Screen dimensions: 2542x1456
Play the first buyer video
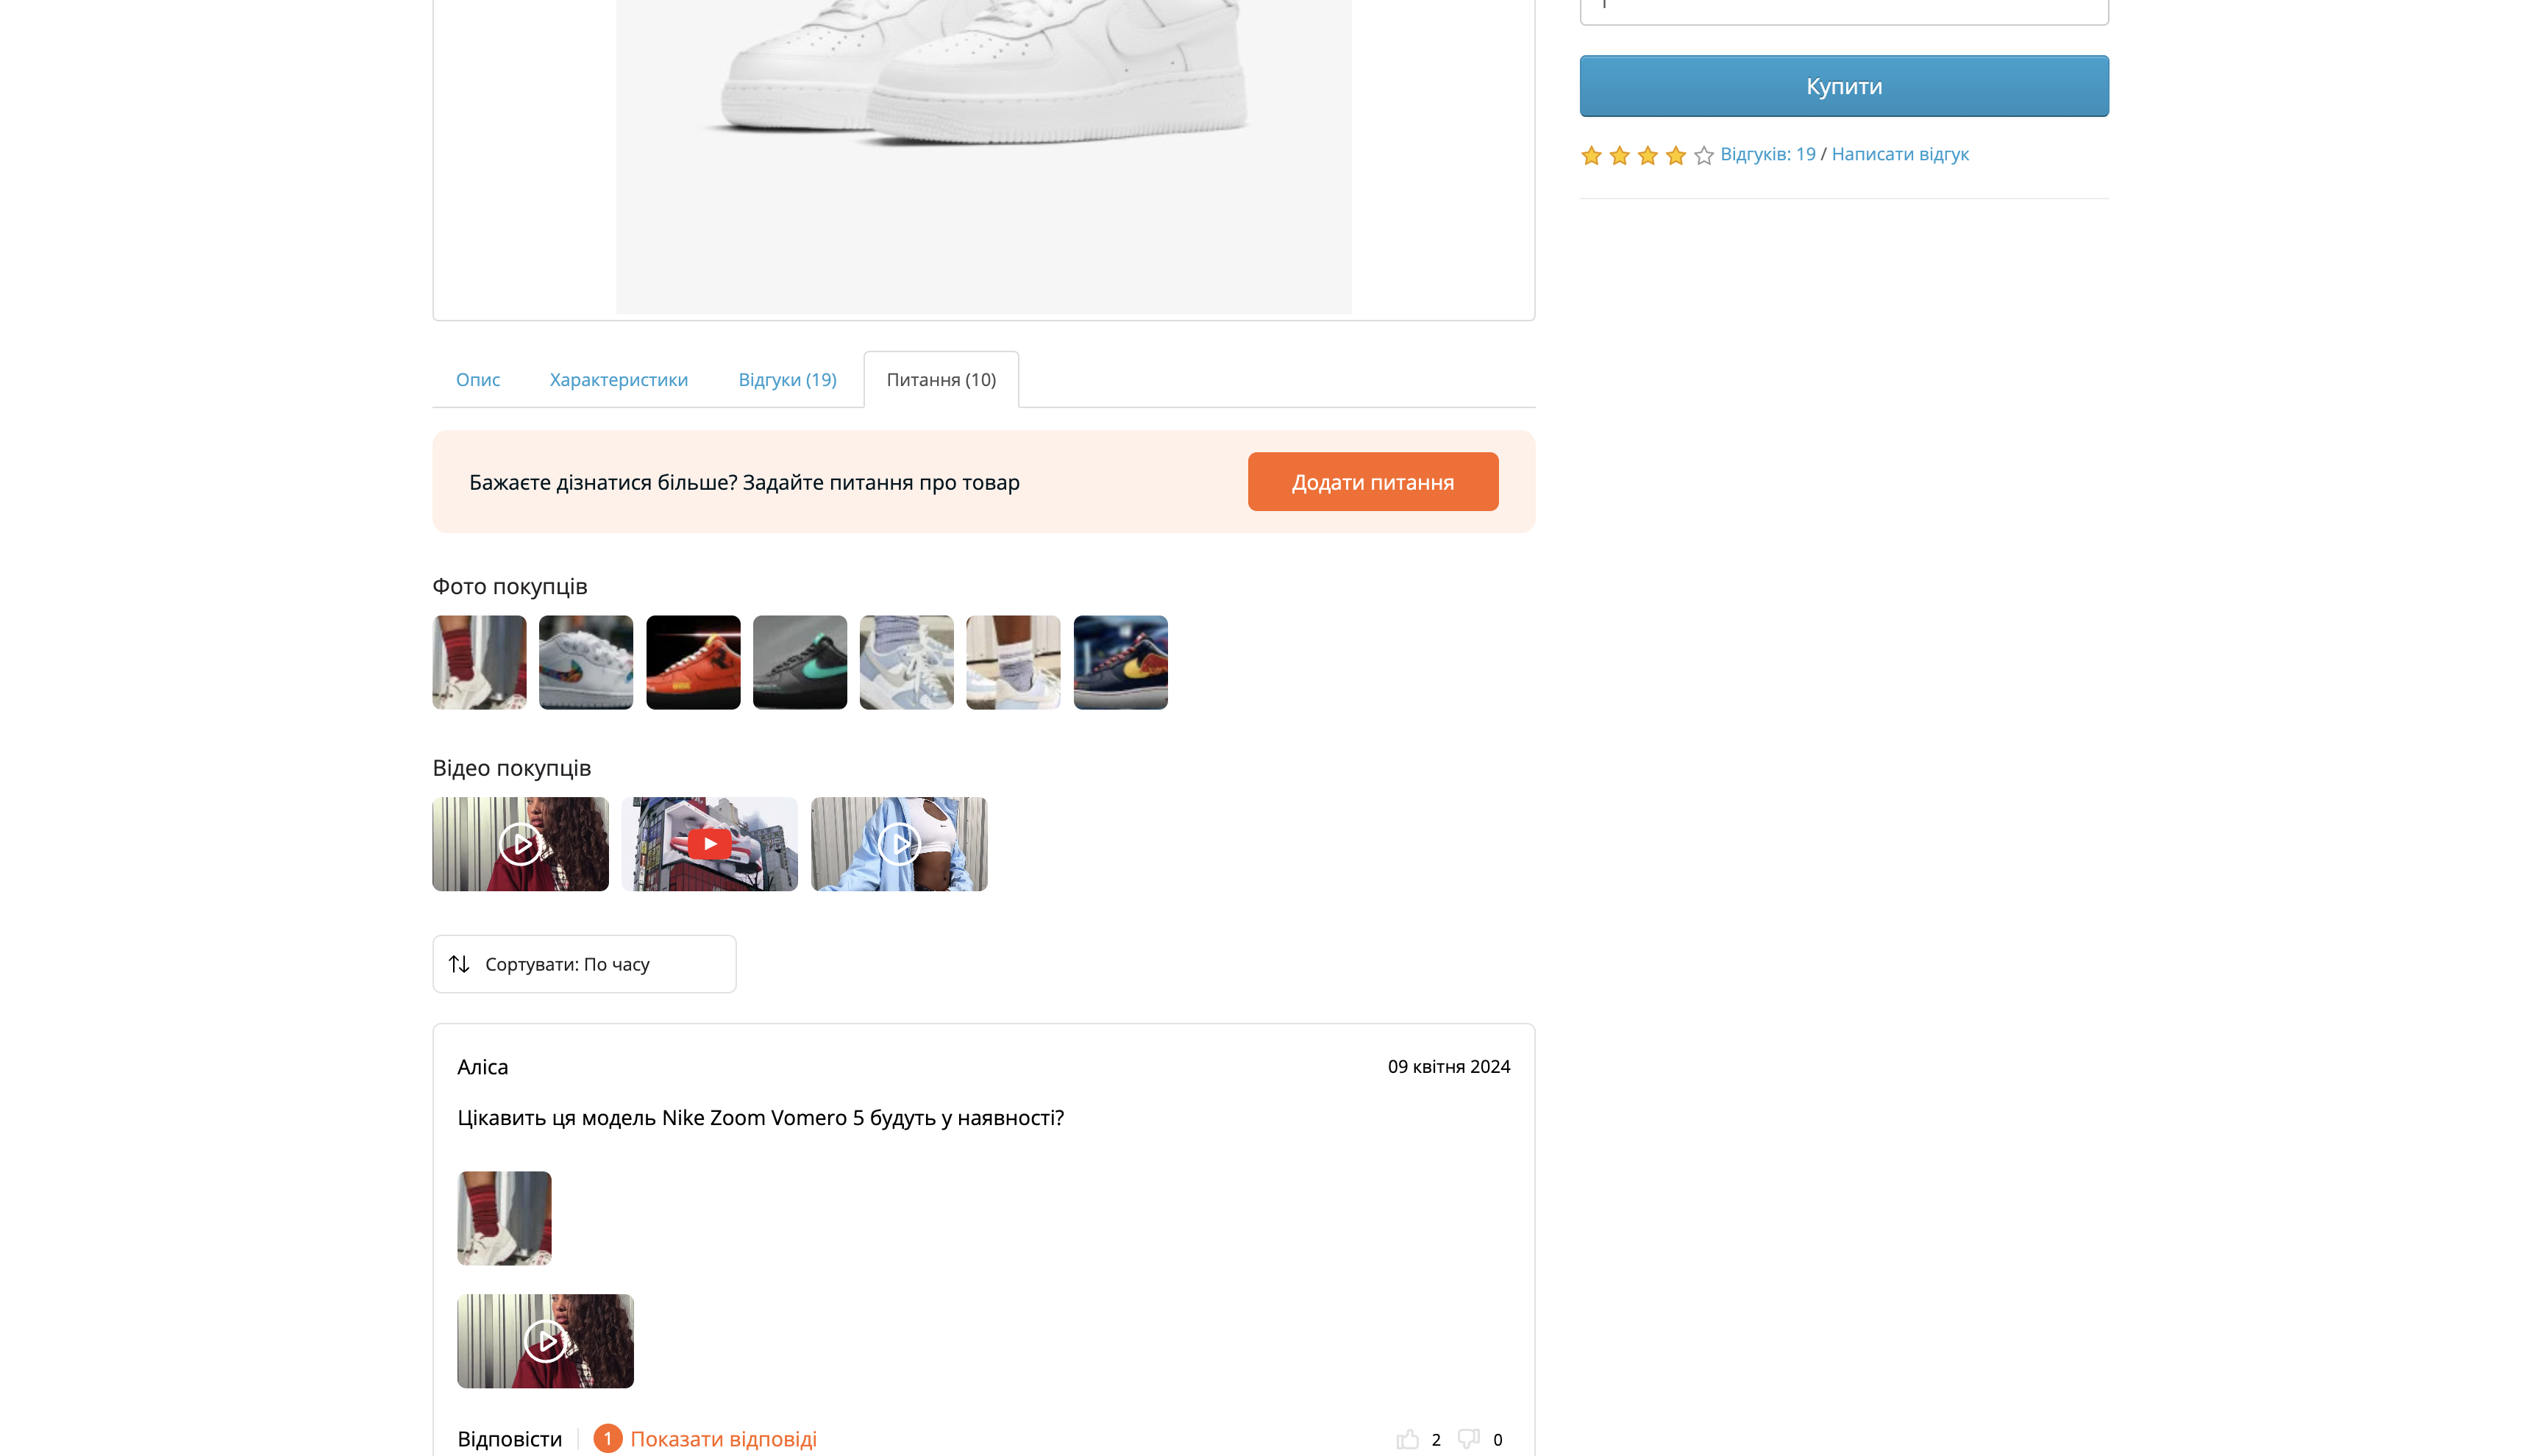click(x=520, y=844)
